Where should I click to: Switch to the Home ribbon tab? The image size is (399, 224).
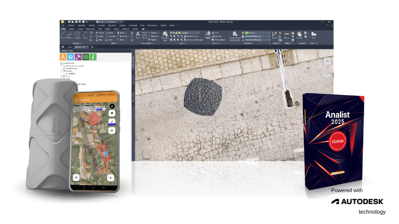[x=63, y=29]
